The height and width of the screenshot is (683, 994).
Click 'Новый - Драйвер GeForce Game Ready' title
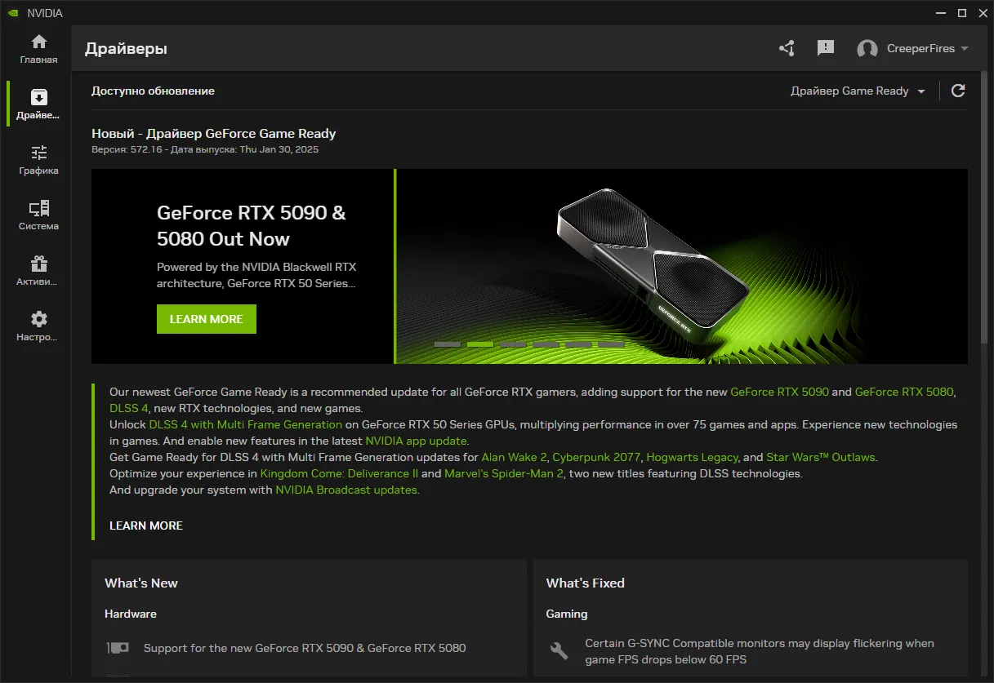214,133
